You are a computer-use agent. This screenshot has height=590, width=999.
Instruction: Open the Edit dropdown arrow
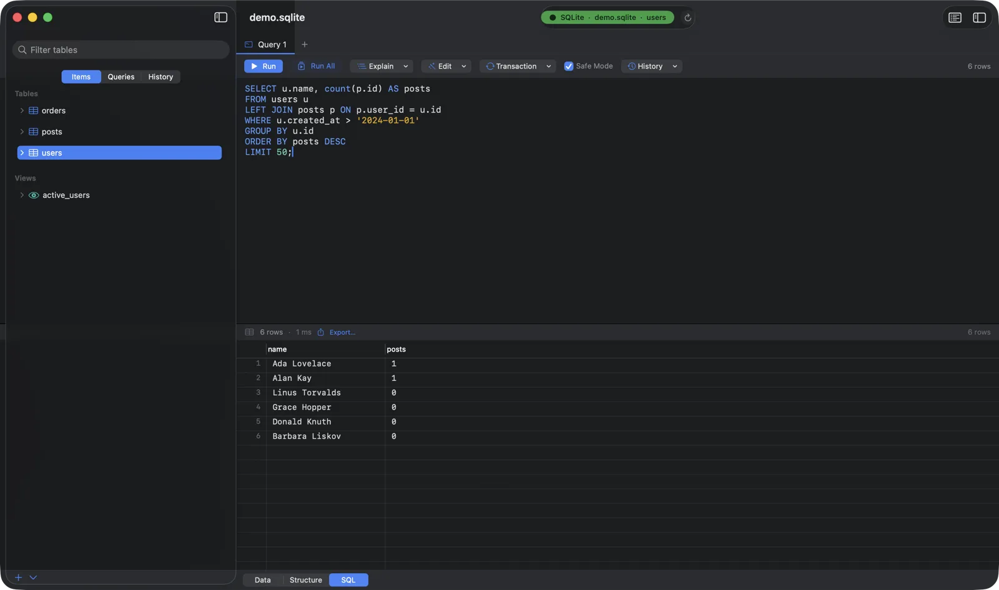tap(464, 66)
